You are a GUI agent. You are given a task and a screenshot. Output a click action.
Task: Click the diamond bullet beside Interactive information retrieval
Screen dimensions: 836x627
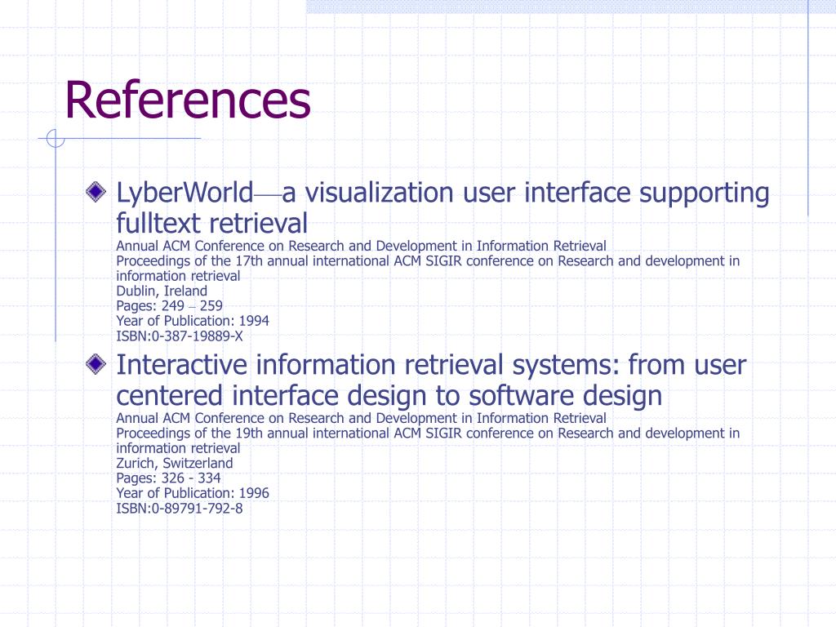pos(96,364)
